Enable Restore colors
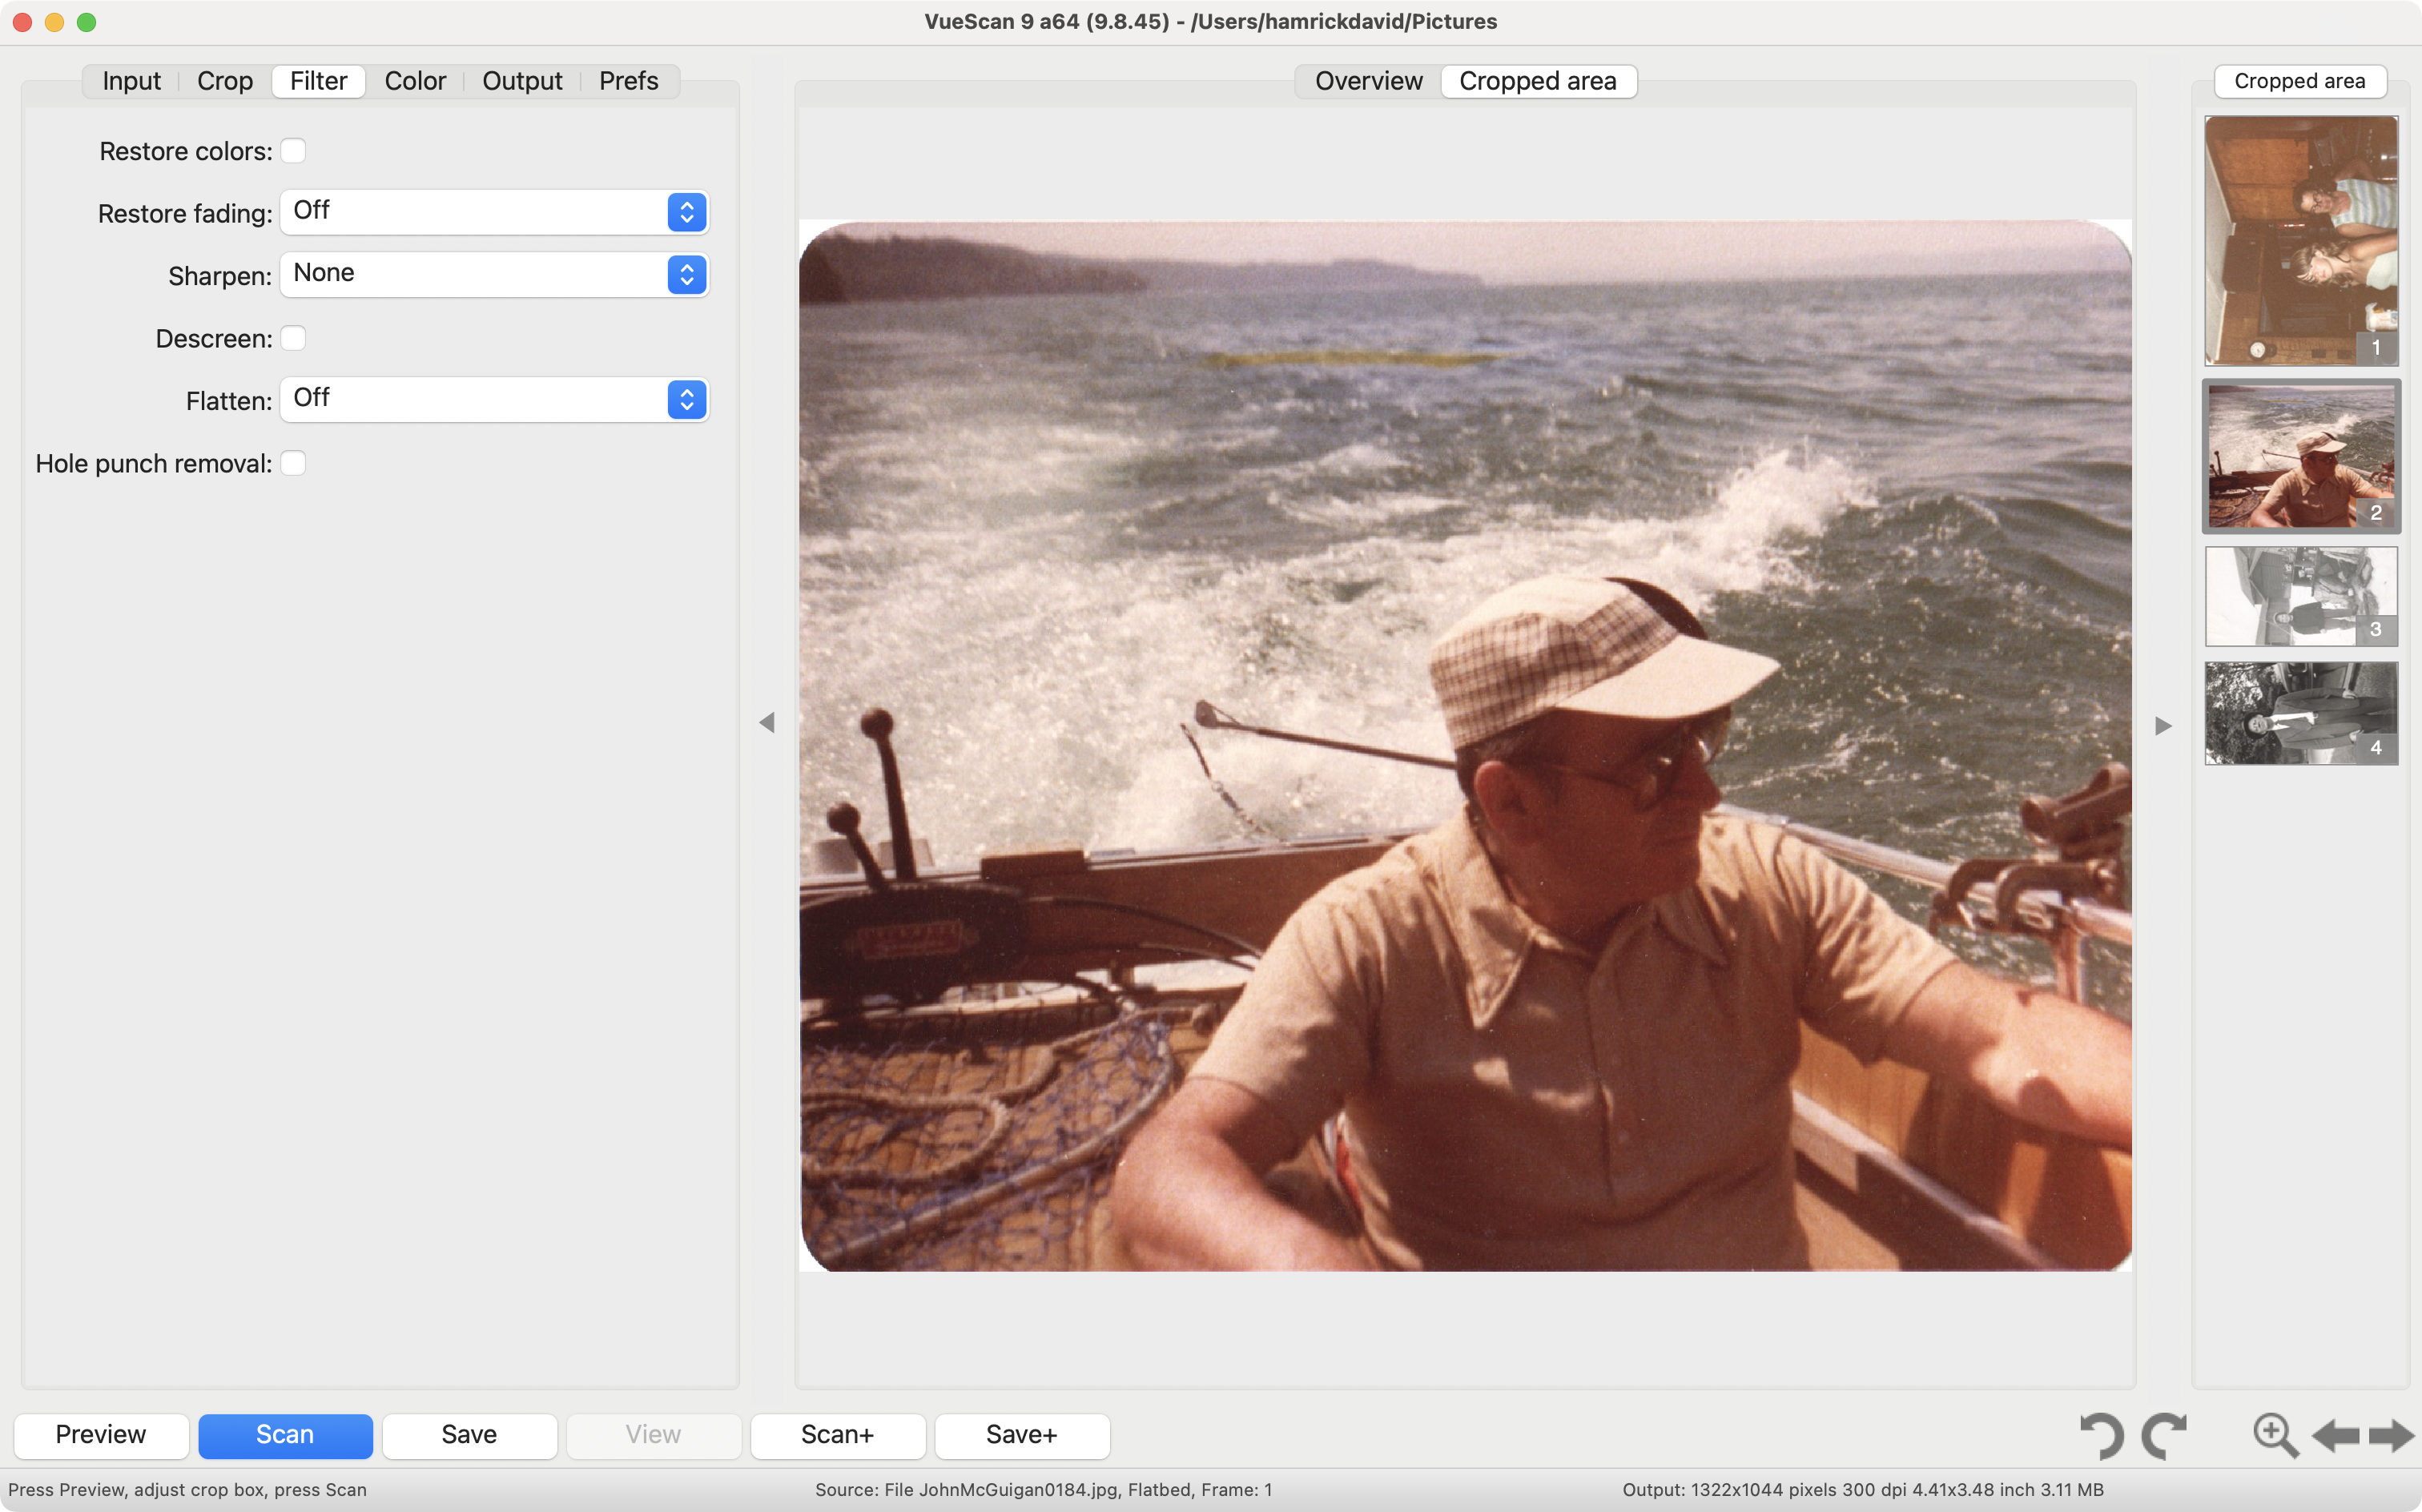 pos(293,150)
